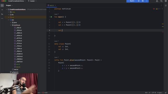Open editor tab options menu
Screen dimensions: 168x94
(161, 5)
